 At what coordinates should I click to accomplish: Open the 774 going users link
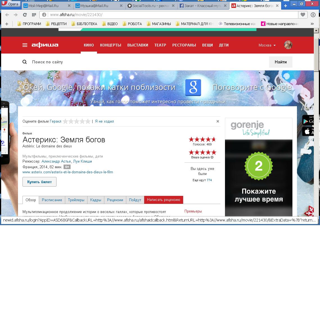pos(209,180)
